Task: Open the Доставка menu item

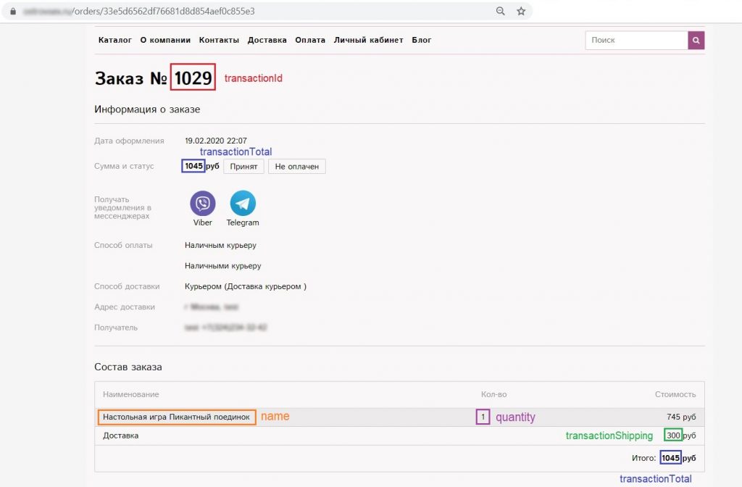Action: click(x=267, y=41)
